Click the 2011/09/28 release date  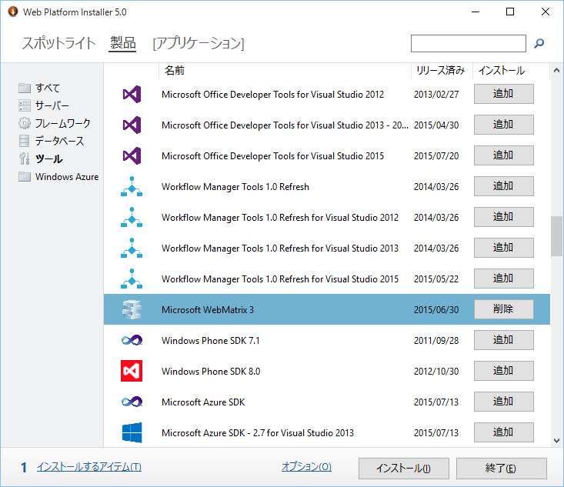tap(436, 340)
